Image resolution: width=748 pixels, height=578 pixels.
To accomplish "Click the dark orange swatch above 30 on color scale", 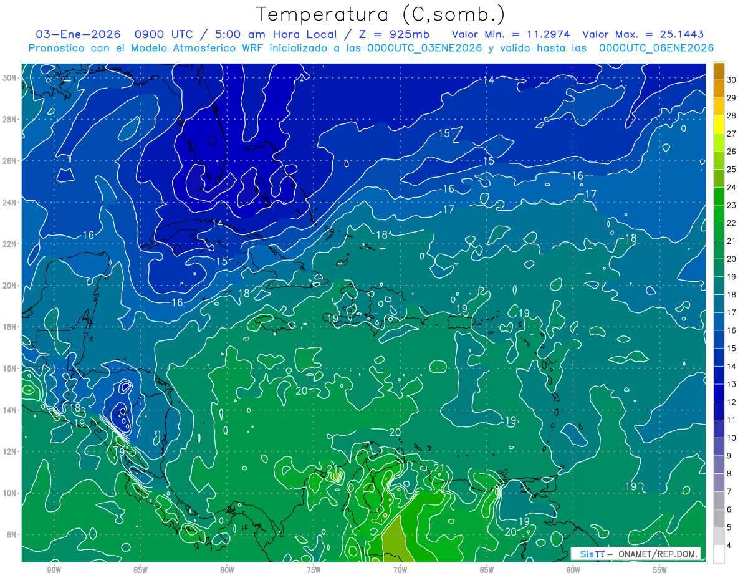I will click(719, 71).
